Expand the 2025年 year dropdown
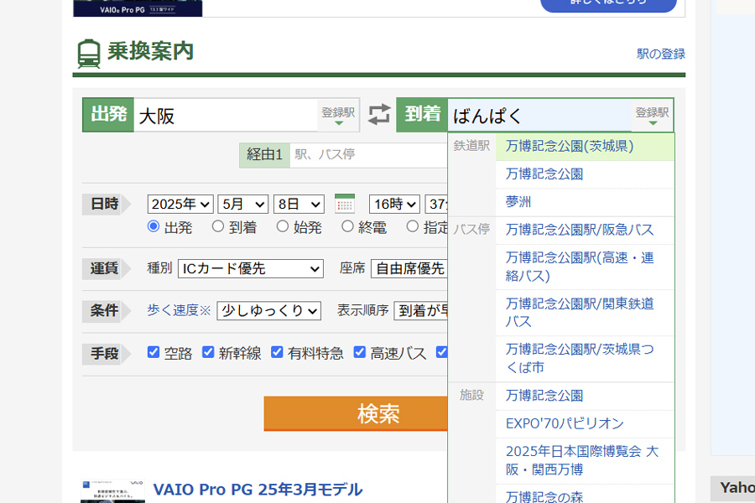 click(x=180, y=204)
